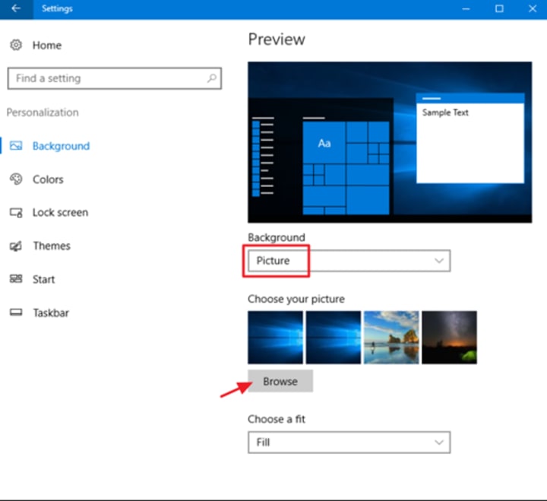Maximize the Settings window
Screen dimensions: 547x501
(x=499, y=8)
